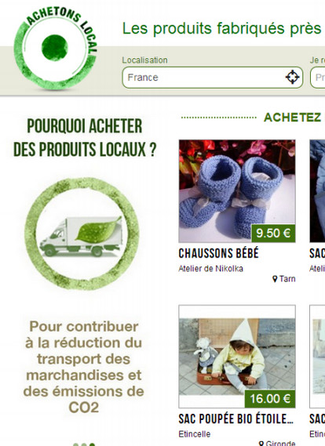This screenshot has height=446, width=325.
Task: Click the map pin next to Gironde
Action: 261,443
